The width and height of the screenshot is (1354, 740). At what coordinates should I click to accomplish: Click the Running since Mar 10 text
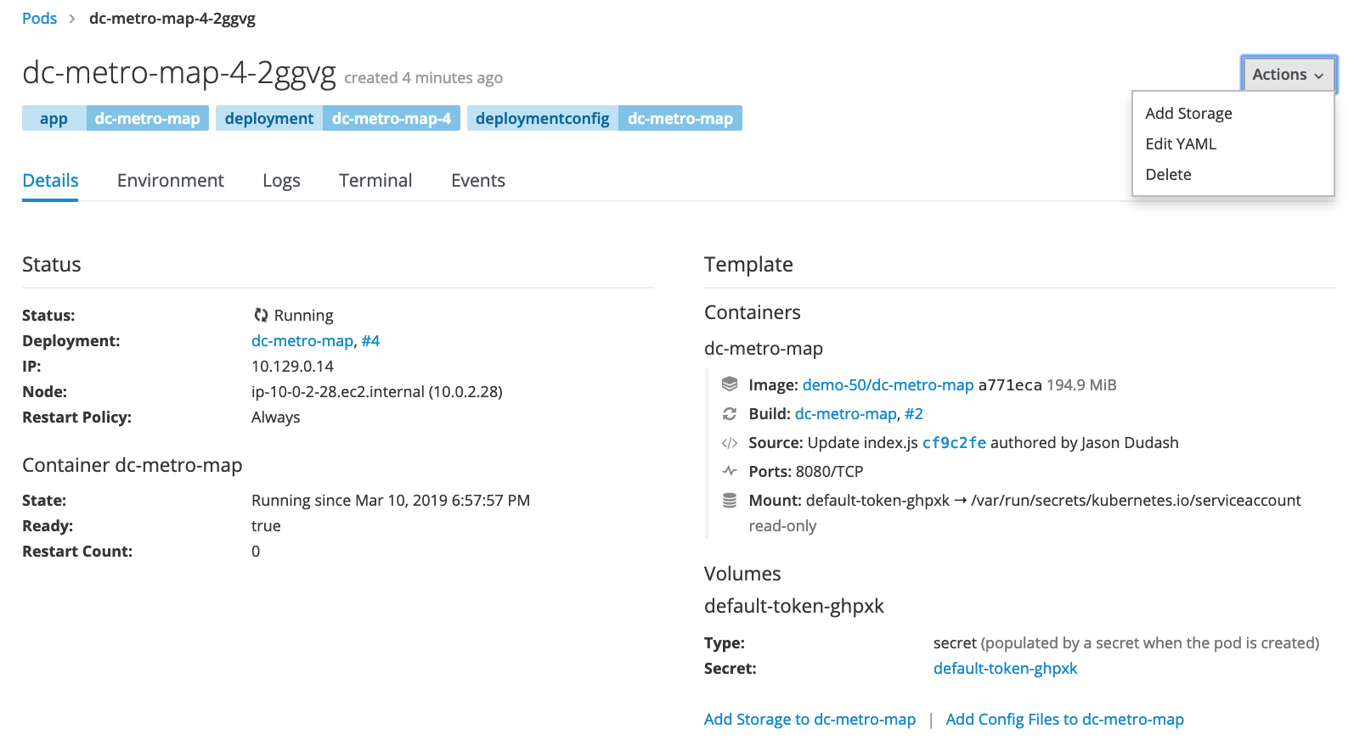(x=391, y=500)
